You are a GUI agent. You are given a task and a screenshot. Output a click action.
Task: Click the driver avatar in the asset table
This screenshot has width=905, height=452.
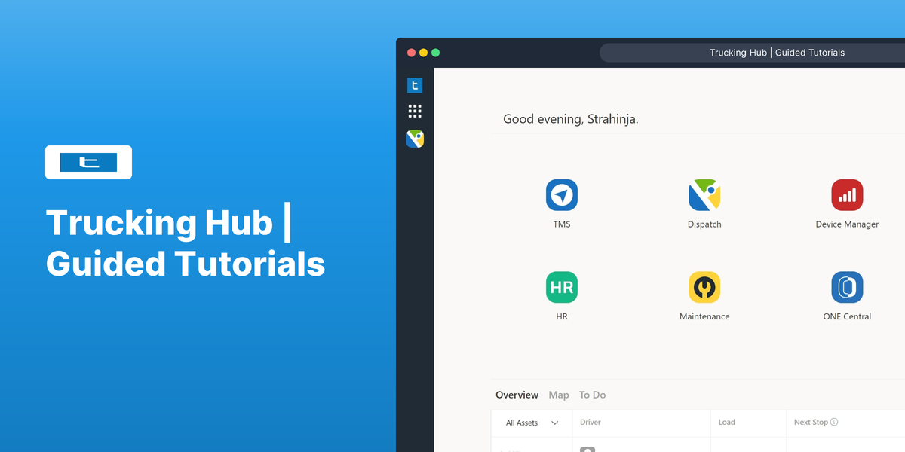[587, 449]
